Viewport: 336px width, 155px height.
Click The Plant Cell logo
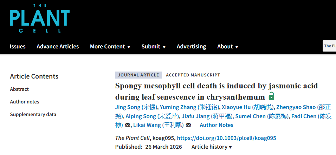39,19
